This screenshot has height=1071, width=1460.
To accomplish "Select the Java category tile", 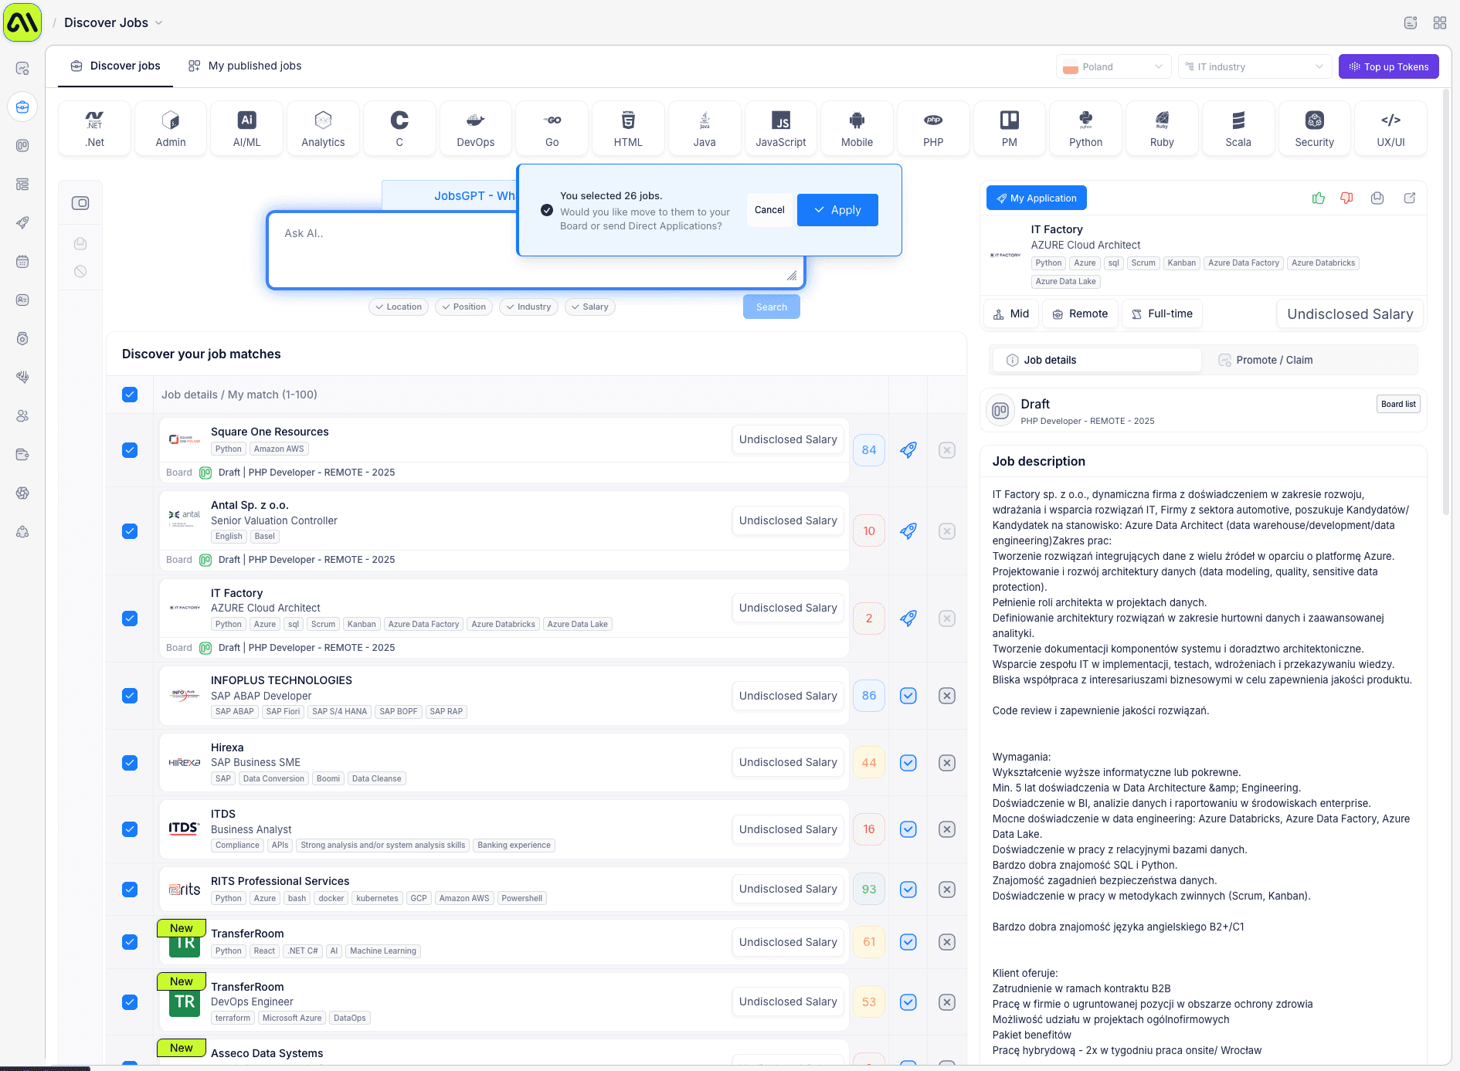I will [704, 129].
